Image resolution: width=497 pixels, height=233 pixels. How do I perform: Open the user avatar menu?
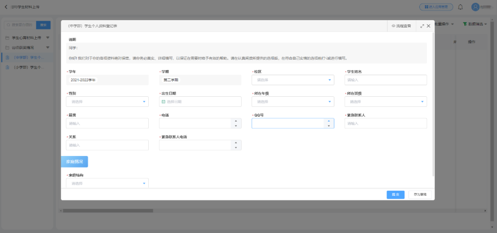coord(475,7)
